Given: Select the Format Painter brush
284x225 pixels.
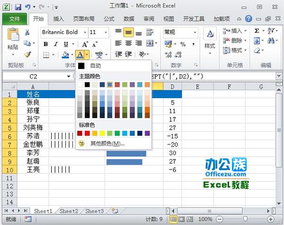Looking at the screenshot, I should (x=27, y=54).
